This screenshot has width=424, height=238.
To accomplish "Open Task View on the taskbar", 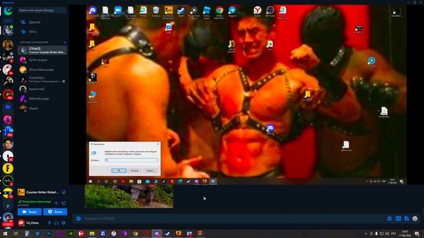I will point(16,233).
